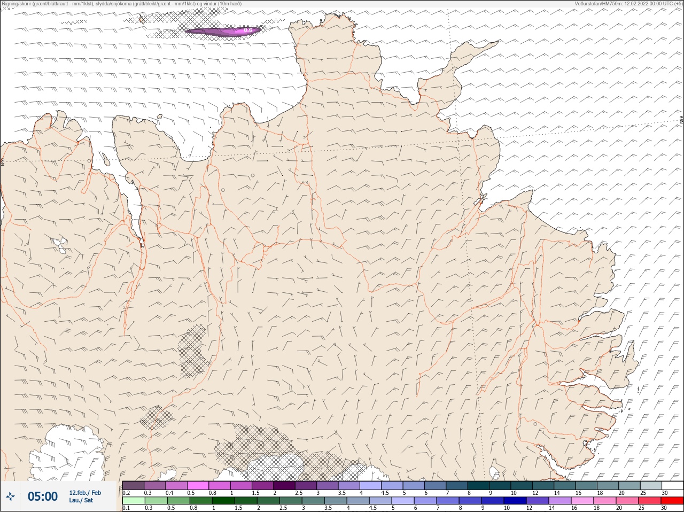Click upper legend swatch labeled 12

coord(543,485)
